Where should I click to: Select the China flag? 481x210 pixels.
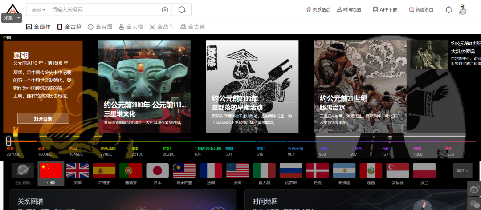(x=51, y=173)
